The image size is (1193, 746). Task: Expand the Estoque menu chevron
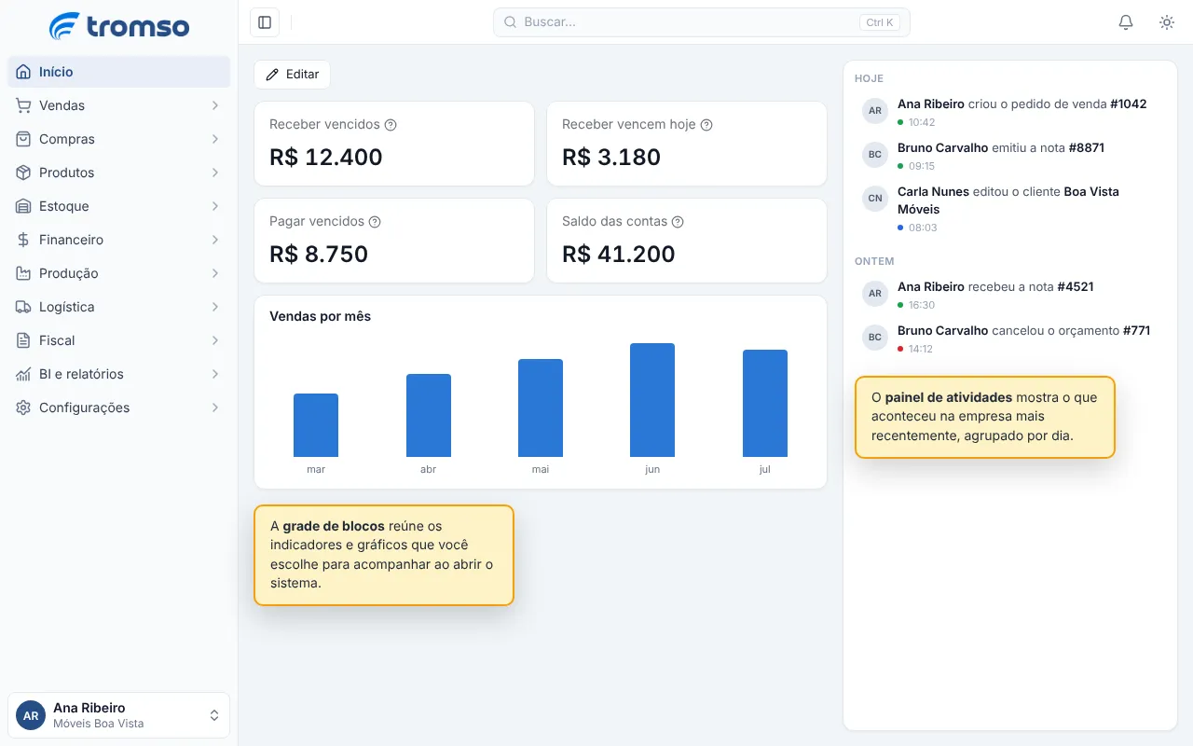215,206
